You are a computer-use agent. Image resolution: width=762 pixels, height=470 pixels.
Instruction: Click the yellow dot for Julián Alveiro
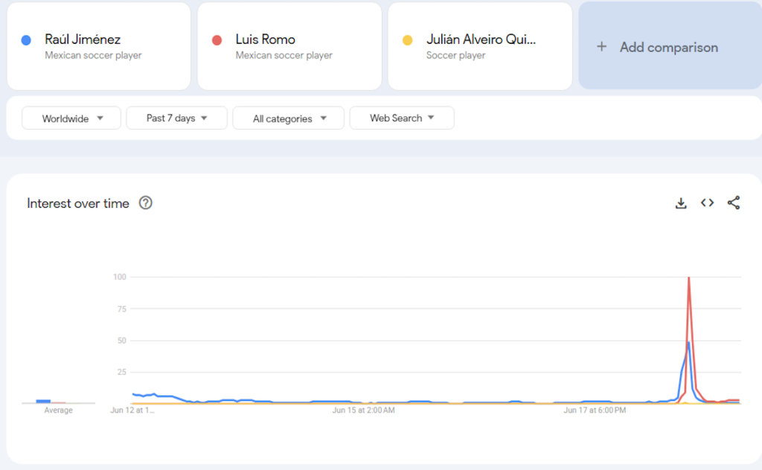coord(407,40)
